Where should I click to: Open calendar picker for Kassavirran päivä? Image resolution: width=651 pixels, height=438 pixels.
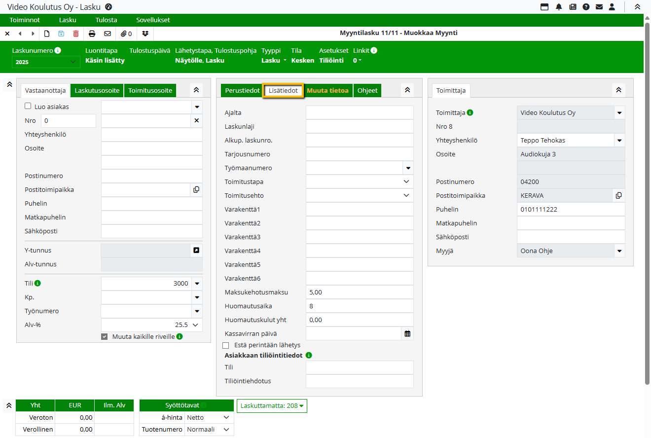(407, 334)
